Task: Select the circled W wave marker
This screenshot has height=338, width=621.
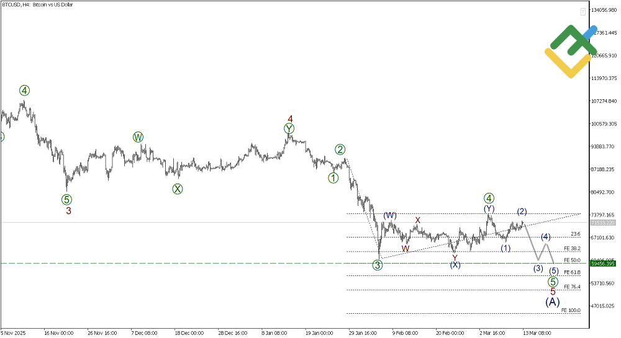Action: click(x=138, y=137)
